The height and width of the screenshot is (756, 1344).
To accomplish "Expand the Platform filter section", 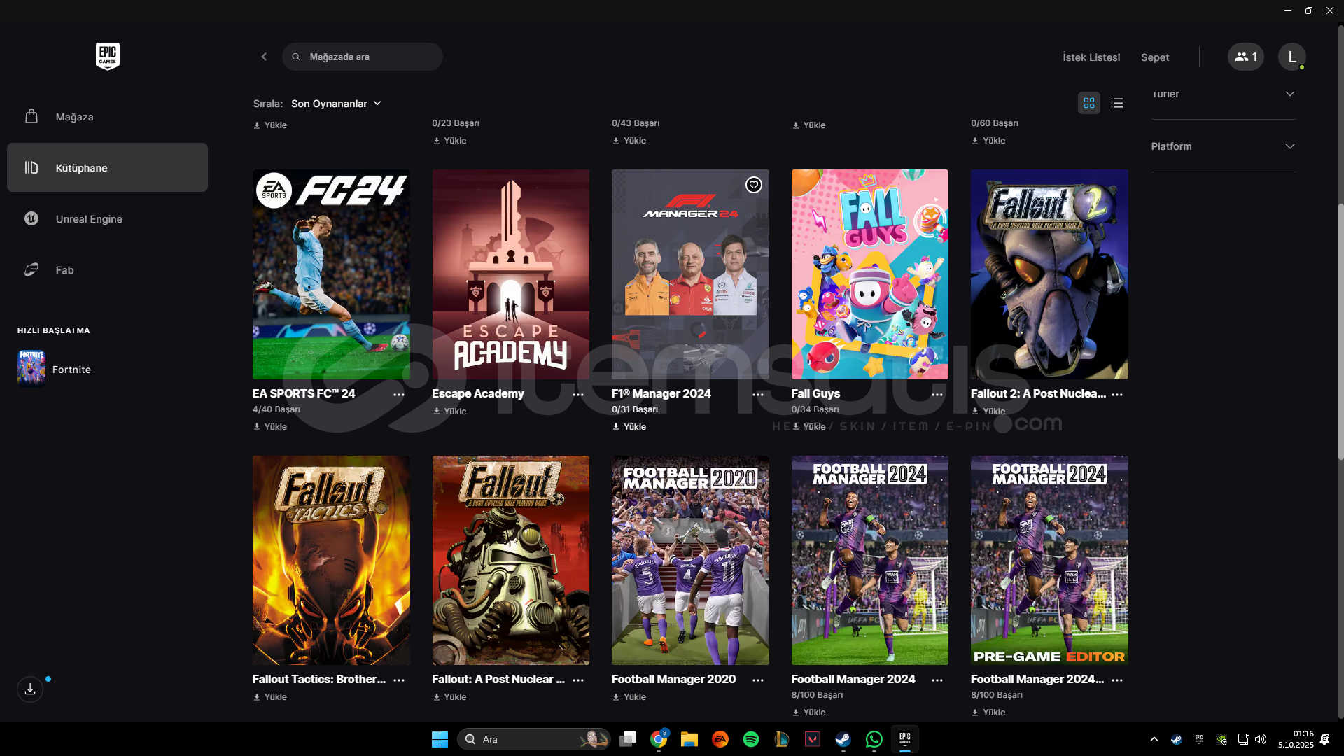I will [x=1223, y=146].
